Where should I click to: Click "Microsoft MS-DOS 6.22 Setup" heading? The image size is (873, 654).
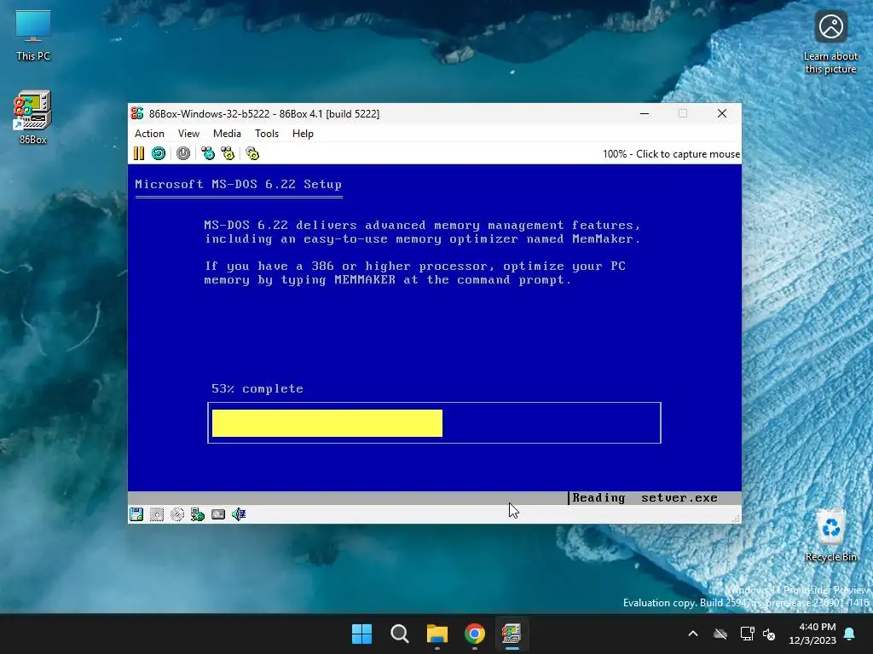pyautogui.click(x=239, y=184)
